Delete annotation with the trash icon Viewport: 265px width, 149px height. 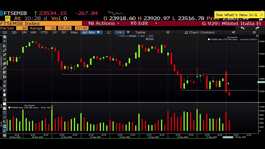4,95
